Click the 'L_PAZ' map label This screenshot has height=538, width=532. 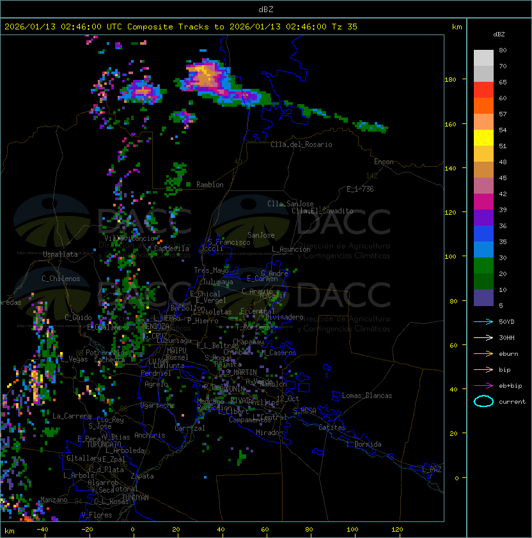(x=432, y=470)
